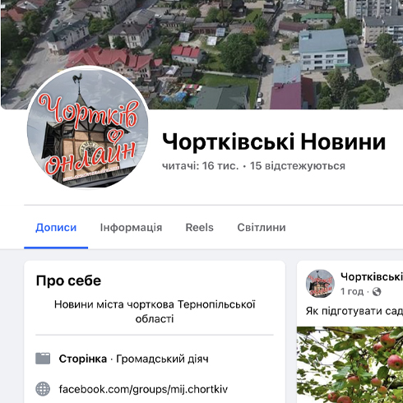Click the page category folder icon

pyautogui.click(x=43, y=359)
